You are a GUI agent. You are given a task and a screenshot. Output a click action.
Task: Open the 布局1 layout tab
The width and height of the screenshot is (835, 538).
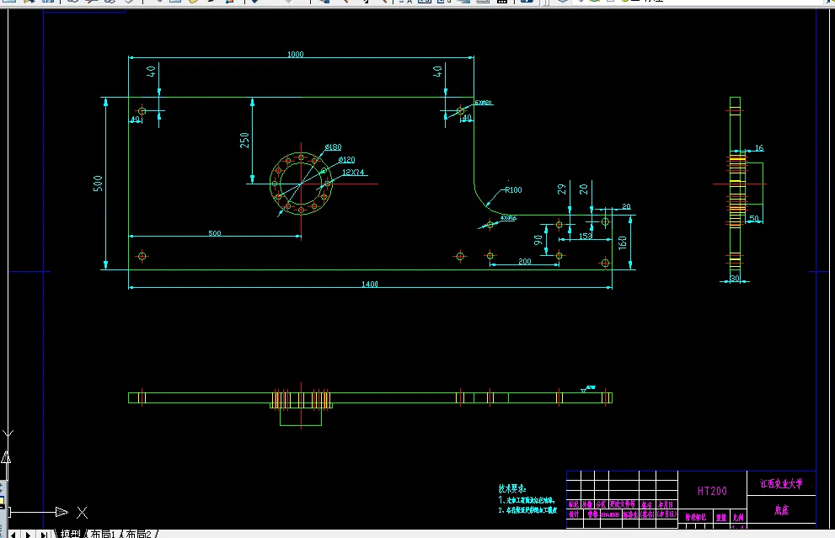click(103, 533)
